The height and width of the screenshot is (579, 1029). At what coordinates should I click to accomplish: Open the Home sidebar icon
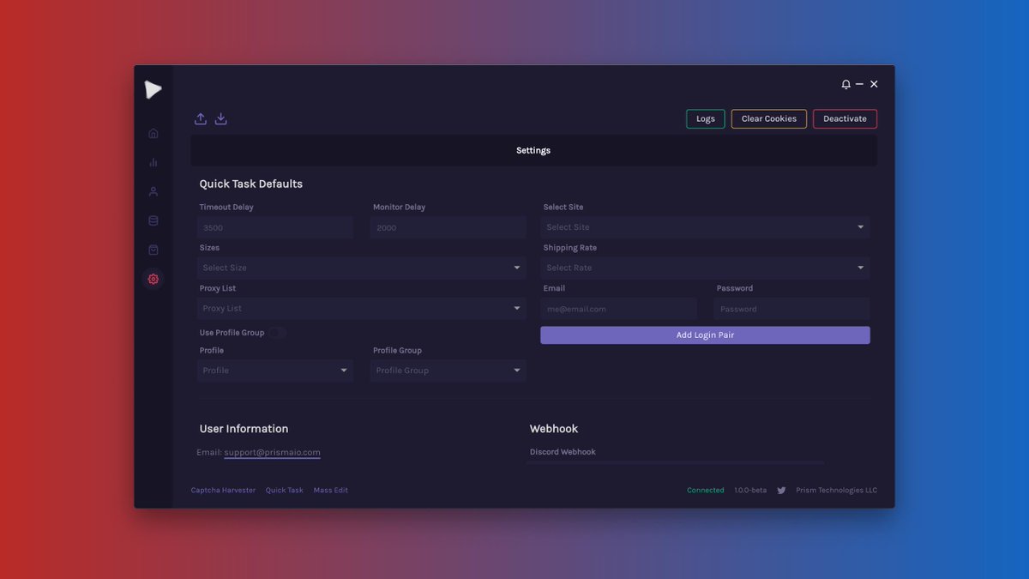click(x=153, y=133)
